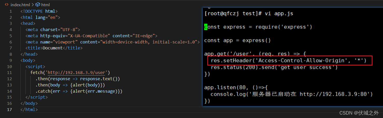383x118 pixels.
Task: Click the app.get('/user' line in terminal
Action: pyautogui.click(x=255, y=54)
